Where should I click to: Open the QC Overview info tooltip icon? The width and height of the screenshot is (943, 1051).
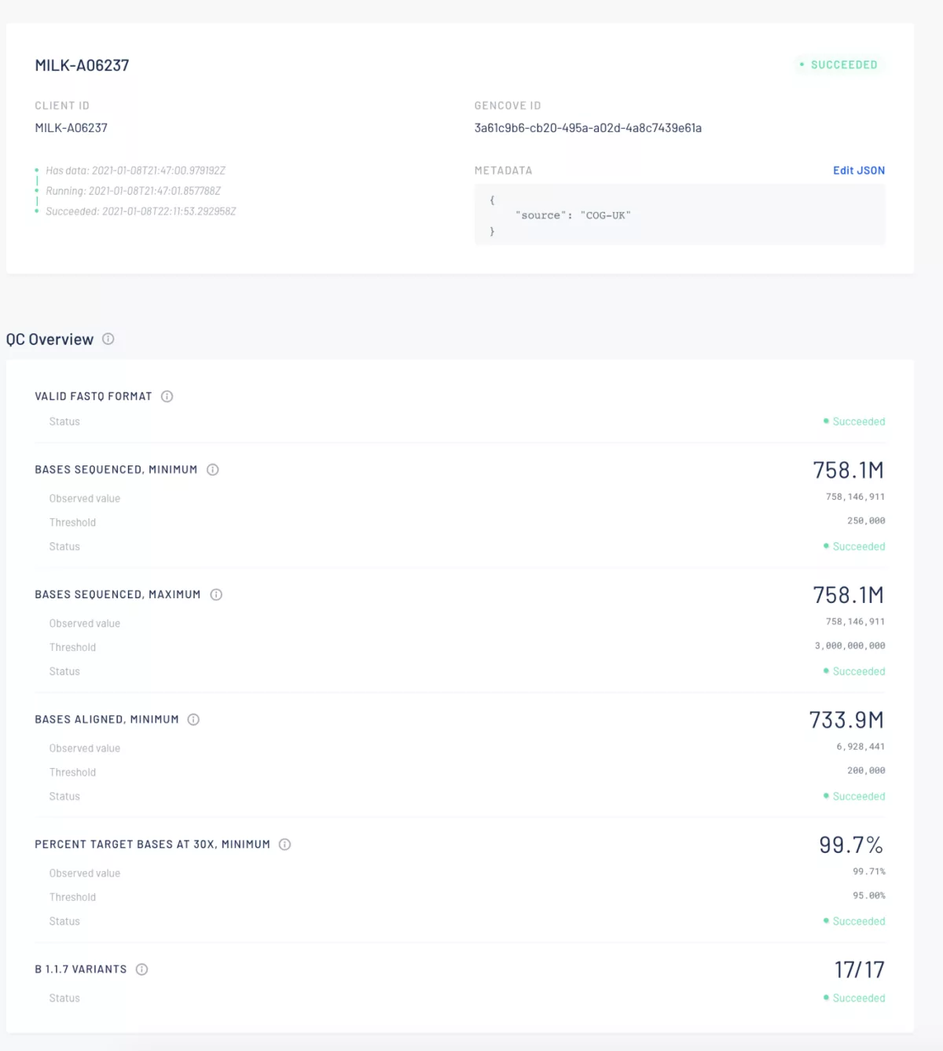point(108,339)
